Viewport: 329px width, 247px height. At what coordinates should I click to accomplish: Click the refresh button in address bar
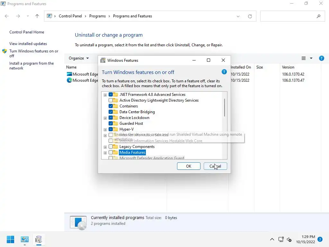point(250,16)
